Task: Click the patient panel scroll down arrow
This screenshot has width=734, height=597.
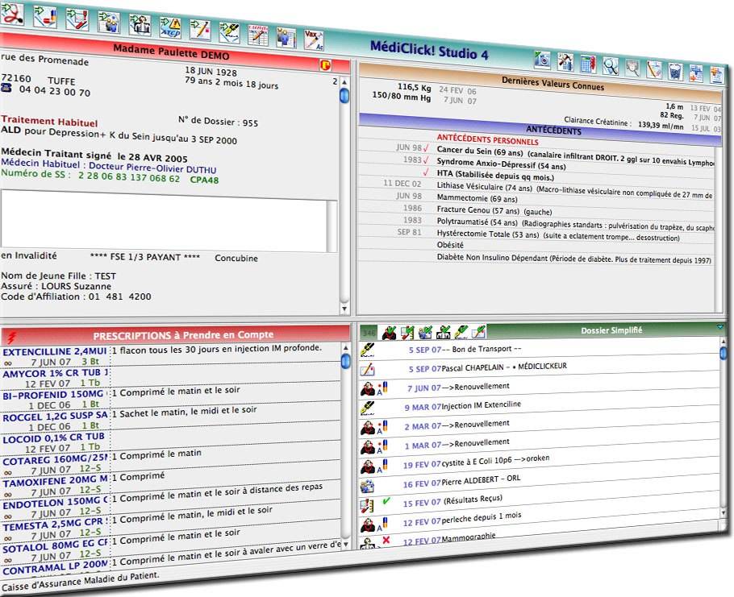Action: 344,309
